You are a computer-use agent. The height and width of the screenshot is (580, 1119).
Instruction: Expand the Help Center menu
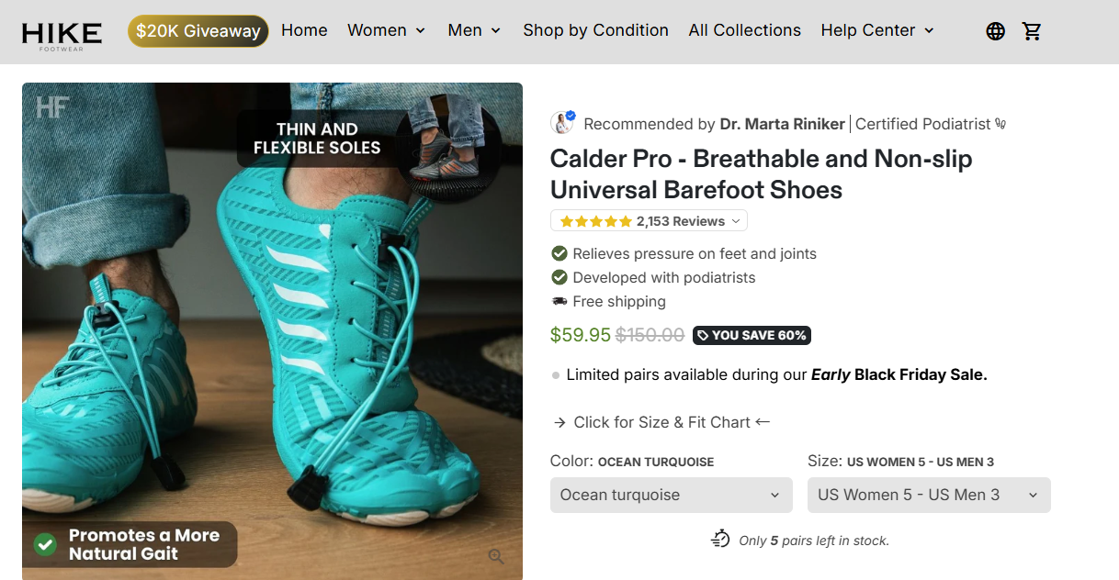point(877,30)
